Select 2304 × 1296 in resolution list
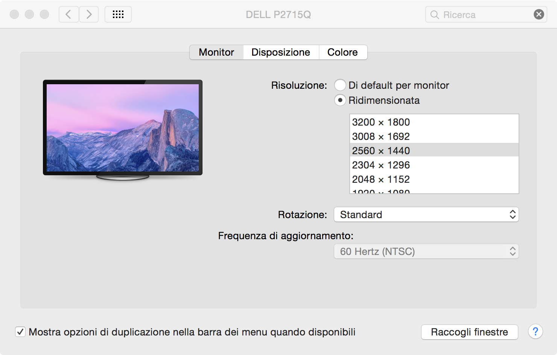 click(381, 165)
